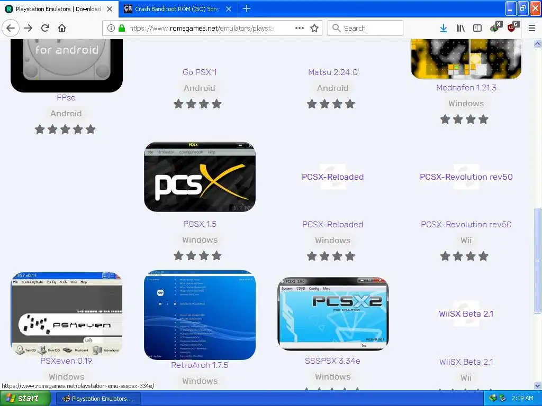Go forward to the next page
This screenshot has width=542, height=406.
(x=28, y=28)
